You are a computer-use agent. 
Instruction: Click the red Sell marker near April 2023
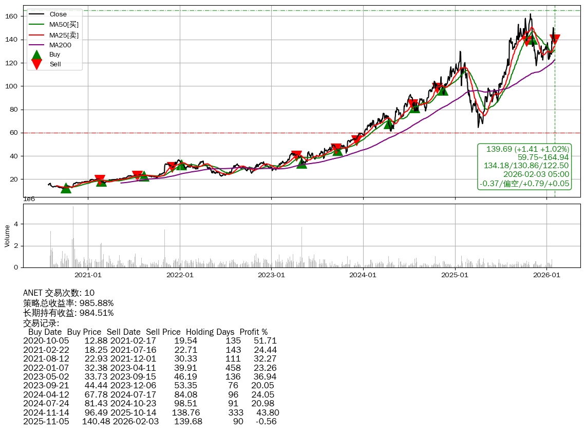coord(296,155)
